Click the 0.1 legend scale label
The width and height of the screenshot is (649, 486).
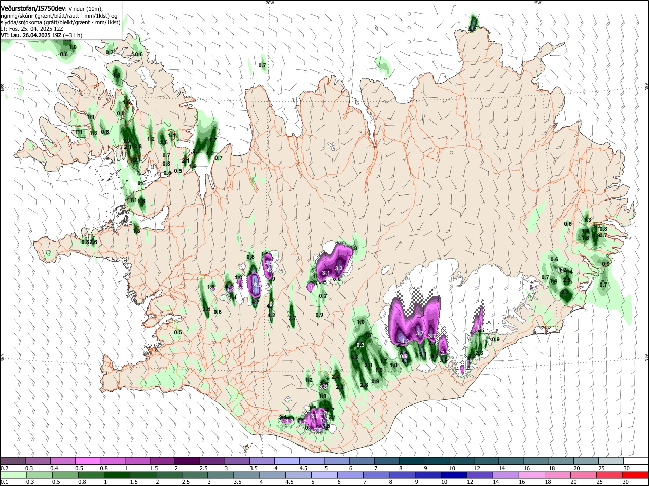click(4, 482)
